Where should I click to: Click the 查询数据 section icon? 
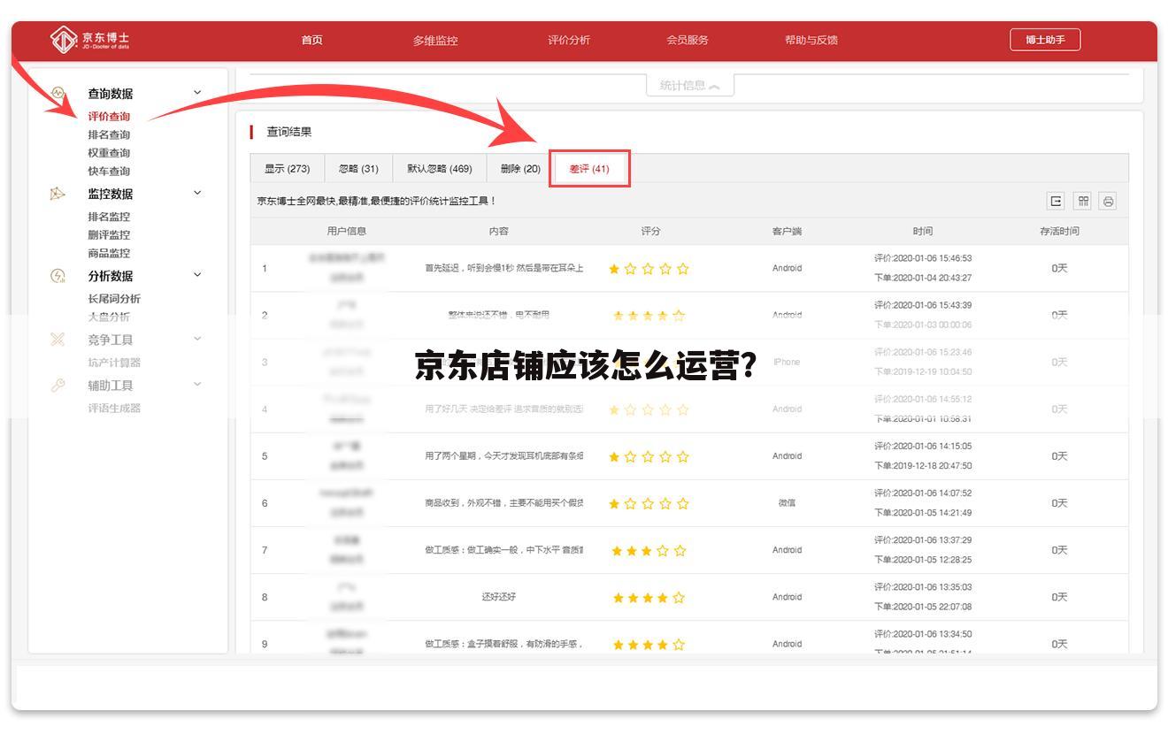[58, 93]
